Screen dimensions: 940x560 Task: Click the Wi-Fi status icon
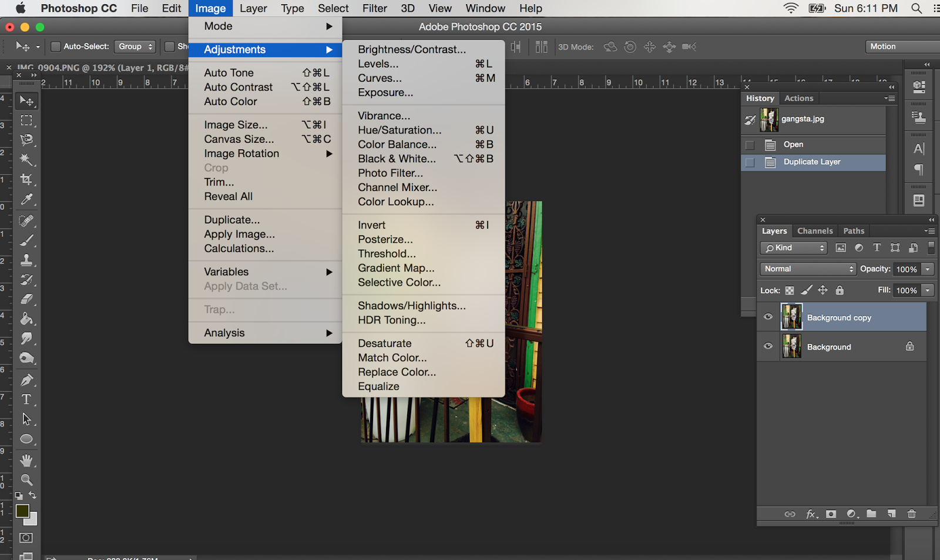791,8
